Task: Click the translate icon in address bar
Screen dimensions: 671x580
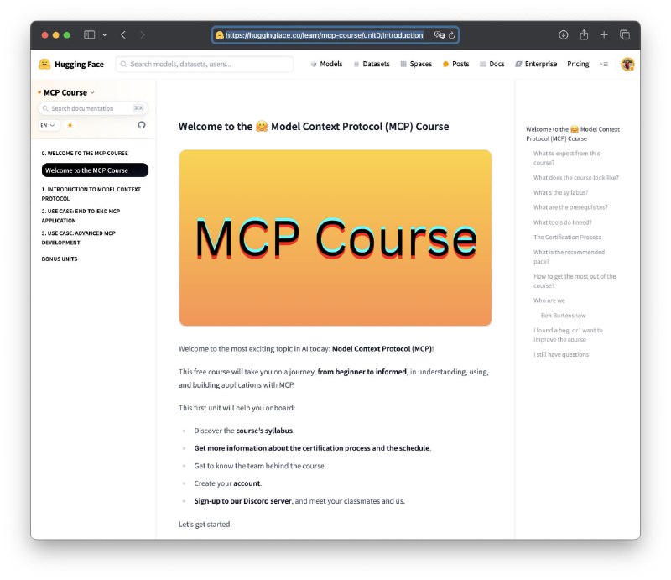Action: tap(439, 35)
